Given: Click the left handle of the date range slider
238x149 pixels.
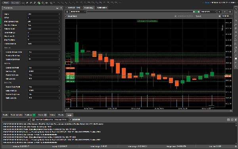Looking at the screenshot, I should (194, 11).
